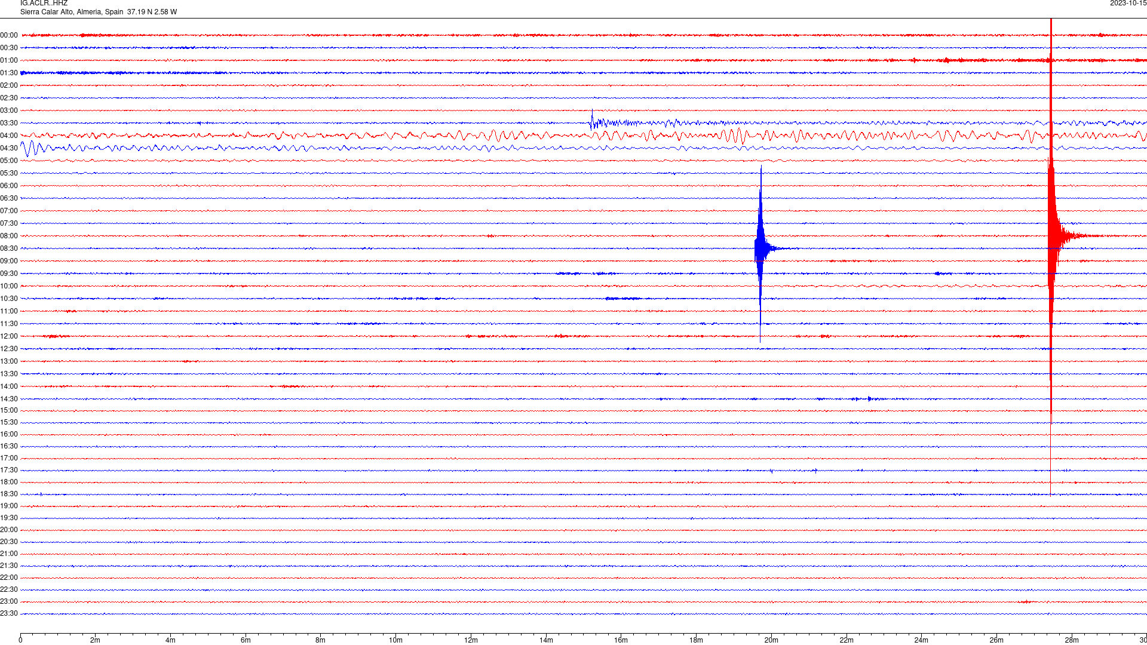Select the 6m axis tick label

coord(246,640)
